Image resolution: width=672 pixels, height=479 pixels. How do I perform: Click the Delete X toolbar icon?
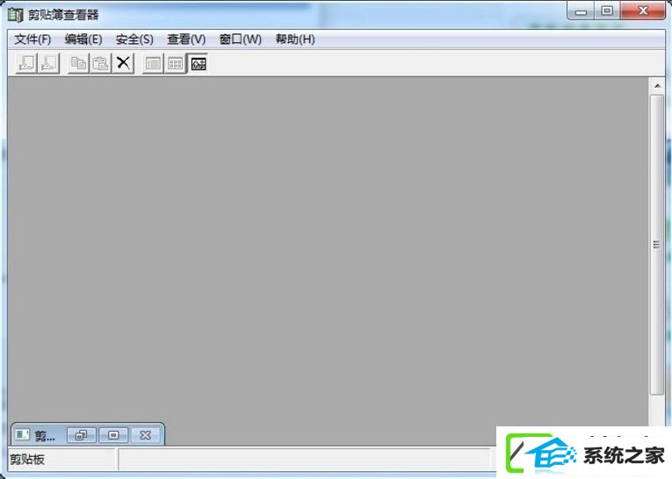[x=124, y=63]
